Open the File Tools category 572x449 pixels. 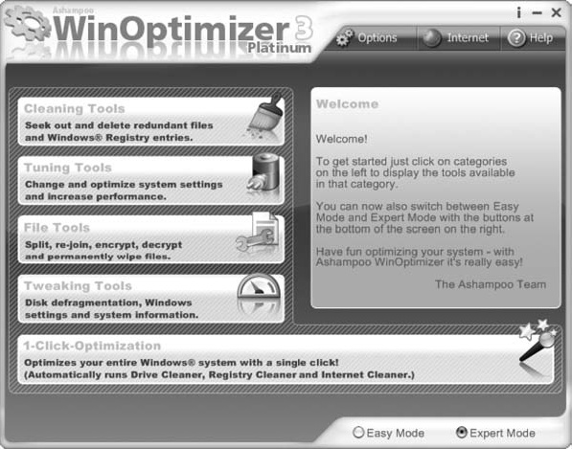click(151, 239)
